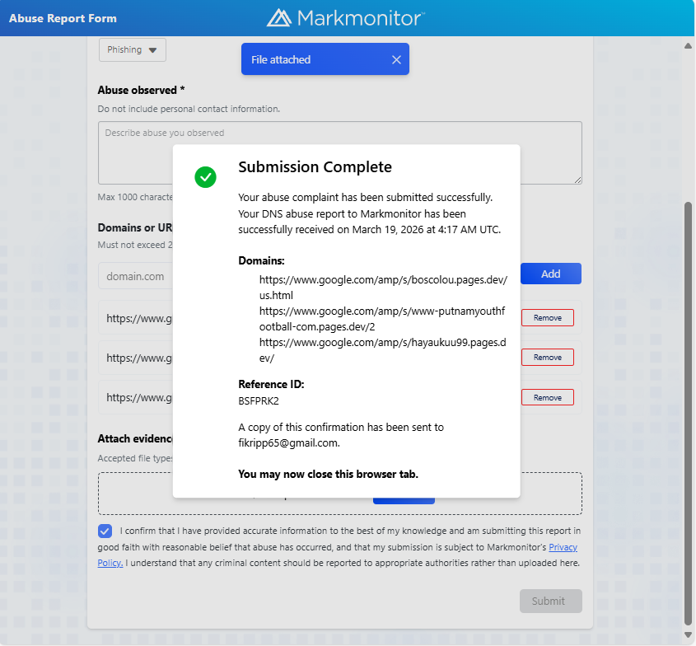The width and height of the screenshot is (696, 646).
Task: Click the greyed Submit button
Action: [551, 602]
